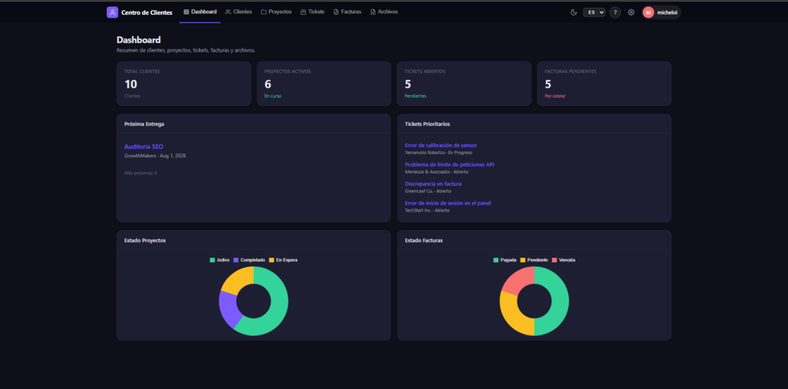Open ticket Error de inicio de sesión en el panel
The image size is (788, 389).
tap(448, 203)
